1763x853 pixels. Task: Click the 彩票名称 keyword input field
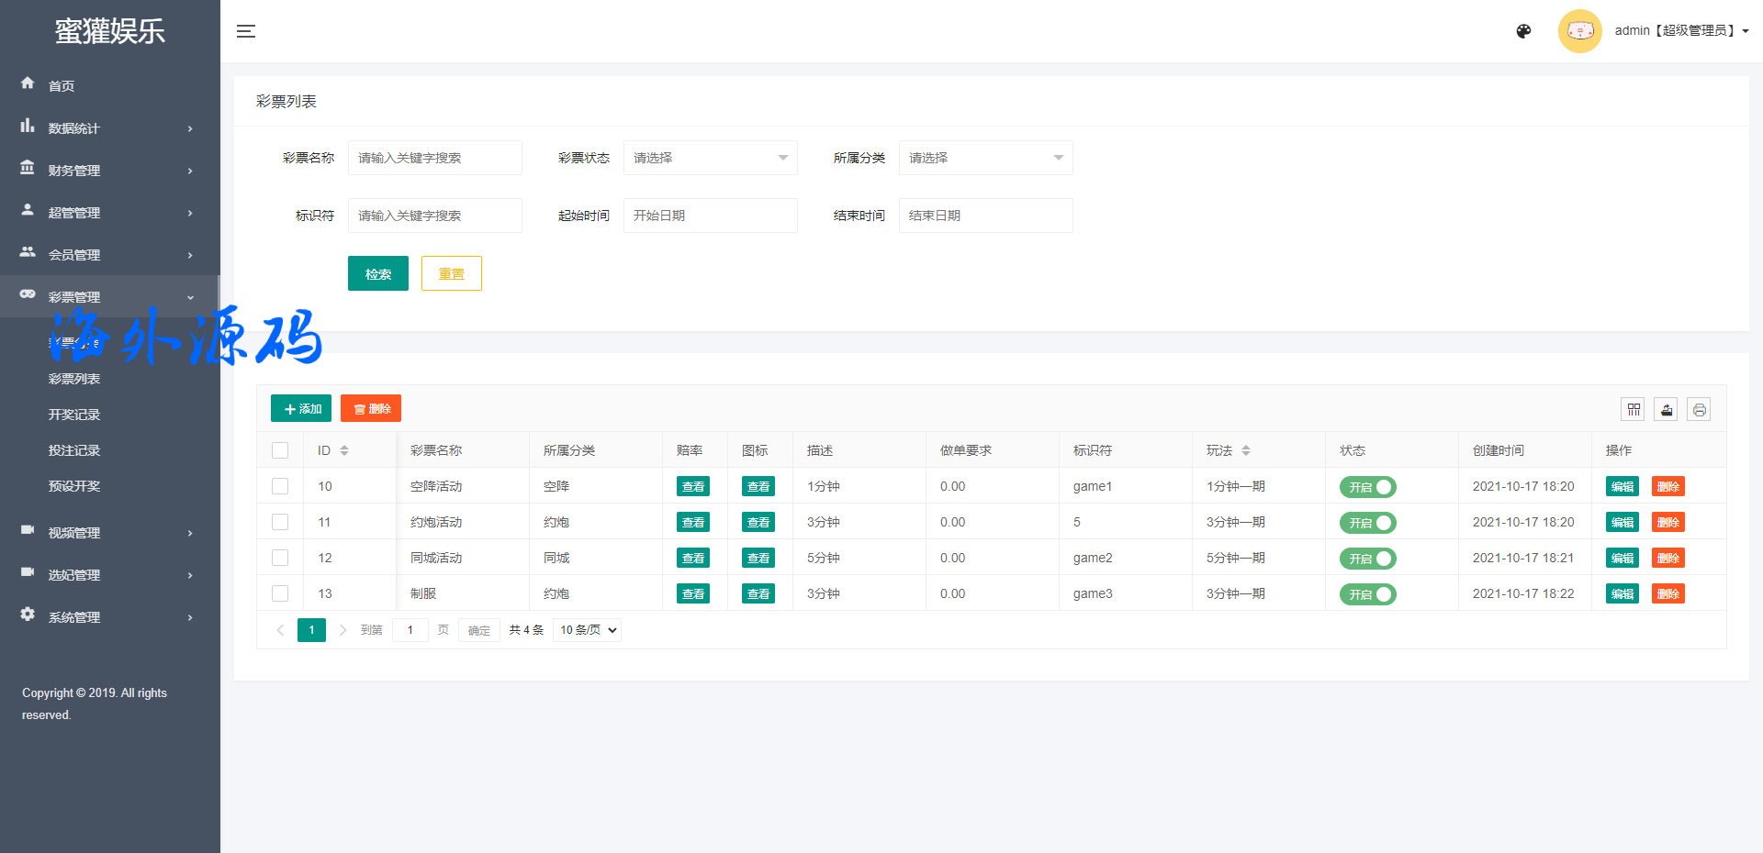(434, 158)
